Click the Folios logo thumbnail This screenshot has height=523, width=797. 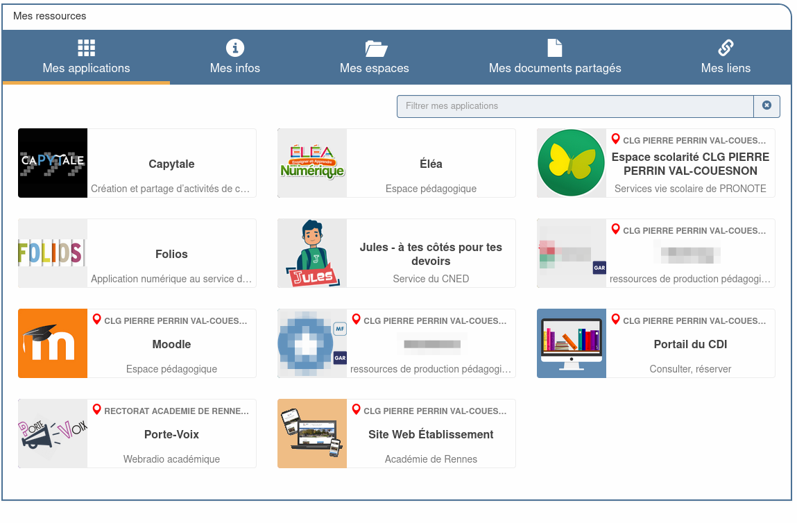(x=53, y=253)
